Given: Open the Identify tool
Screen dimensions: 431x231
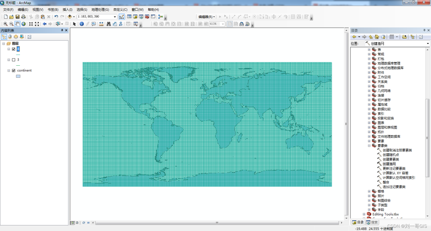Looking at the screenshot, I should (81, 24).
